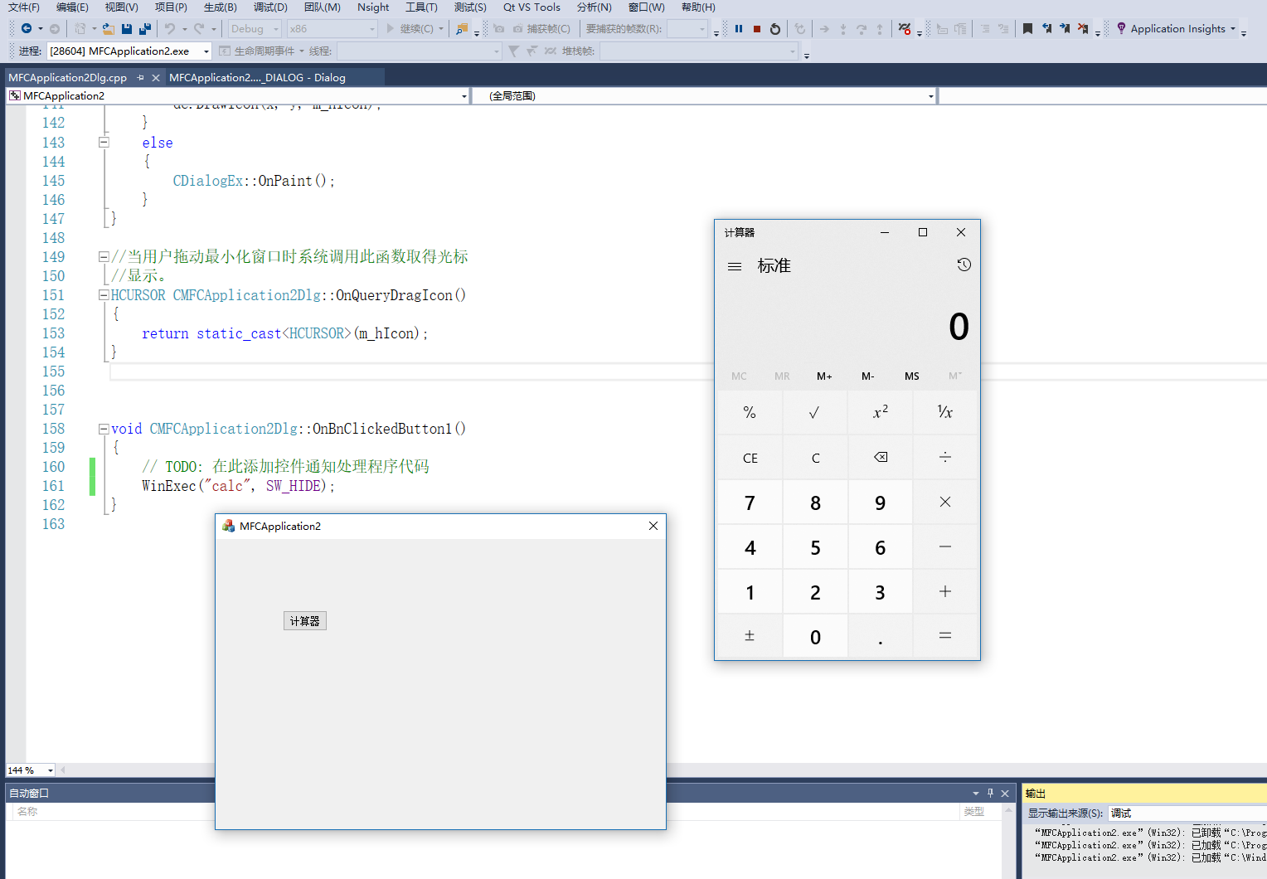This screenshot has height=879, width=1267.
Task: Open the Autos window position dropdown arrow
Action: click(976, 794)
